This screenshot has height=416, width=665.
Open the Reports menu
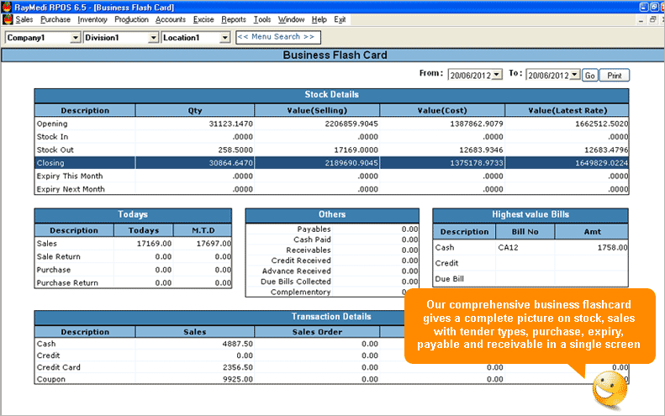(234, 18)
